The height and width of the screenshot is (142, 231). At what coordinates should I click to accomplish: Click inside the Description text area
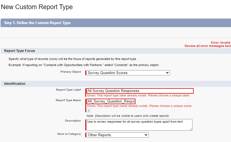(139, 125)
